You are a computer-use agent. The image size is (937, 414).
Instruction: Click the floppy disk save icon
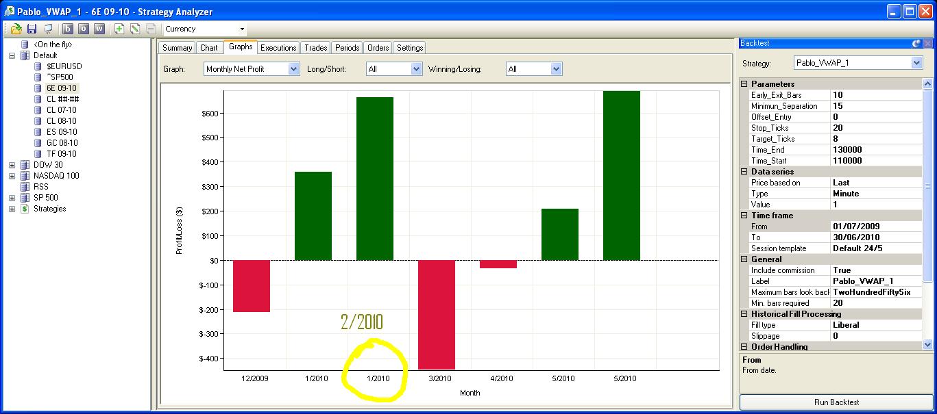point(32,29)
